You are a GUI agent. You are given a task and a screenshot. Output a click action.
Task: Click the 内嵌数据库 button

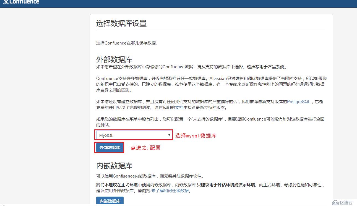pos(110,201)
